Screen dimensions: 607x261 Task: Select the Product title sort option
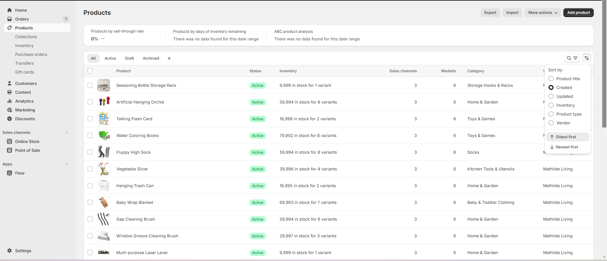point(551,79)
